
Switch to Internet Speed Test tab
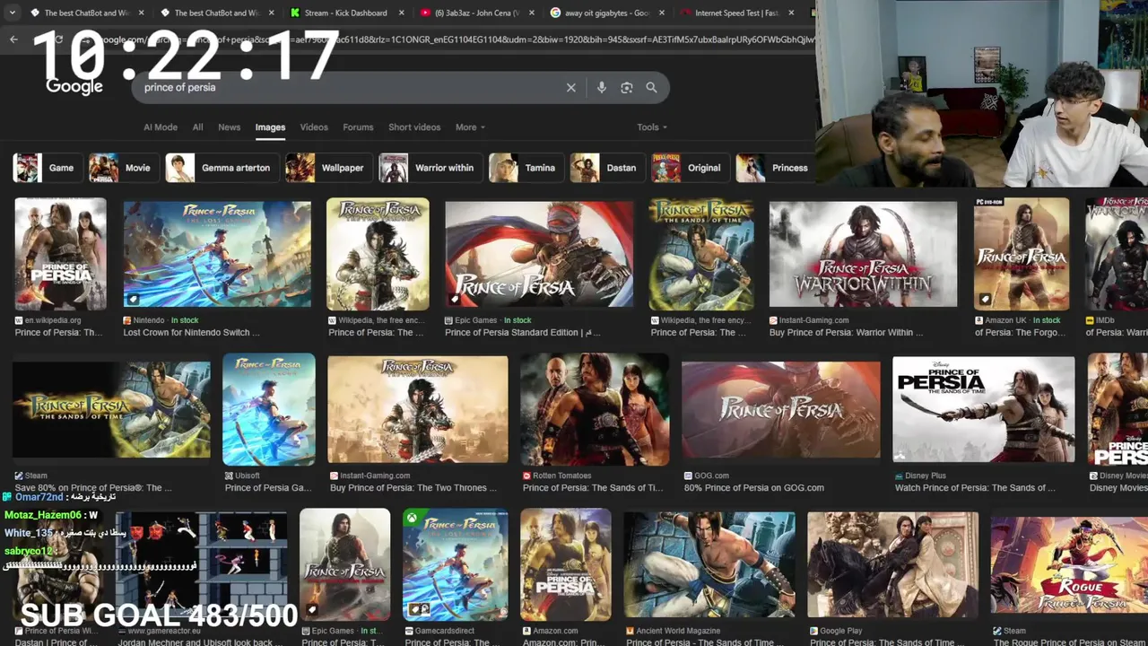click(x=738, y=13)
